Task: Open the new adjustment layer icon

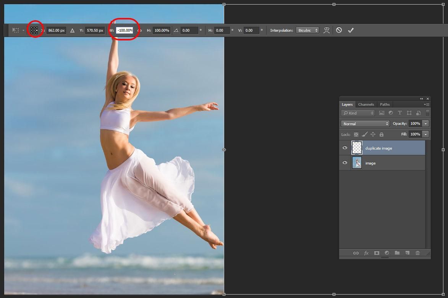Action: click(x=387, y=253)
